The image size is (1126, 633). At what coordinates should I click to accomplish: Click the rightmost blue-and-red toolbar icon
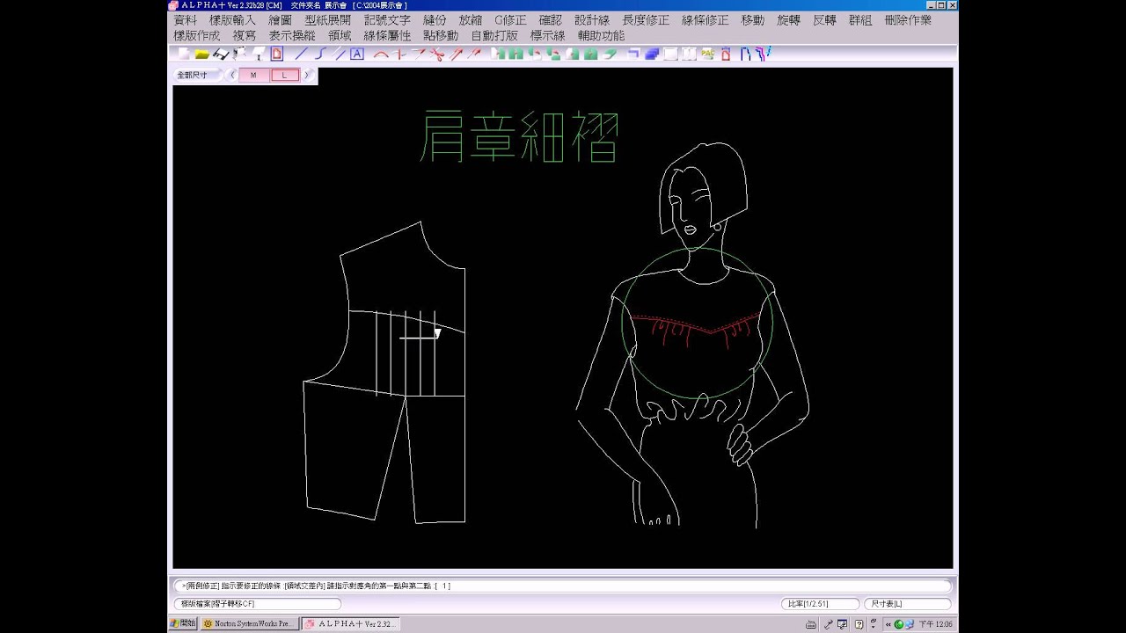763,54
